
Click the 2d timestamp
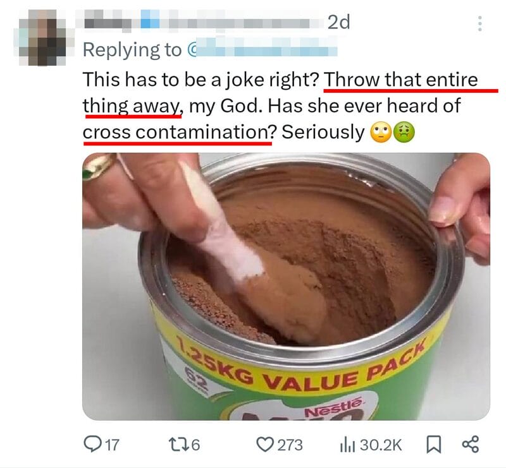click(x=338, y=22)
